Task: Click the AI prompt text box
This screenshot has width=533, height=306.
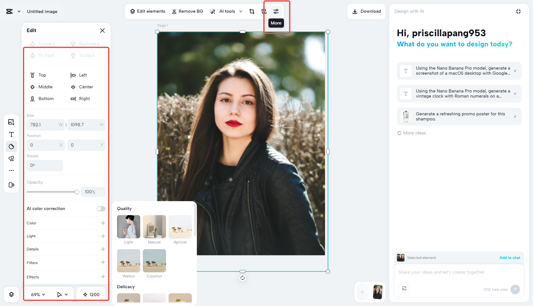Action: [x=459, y=272]
